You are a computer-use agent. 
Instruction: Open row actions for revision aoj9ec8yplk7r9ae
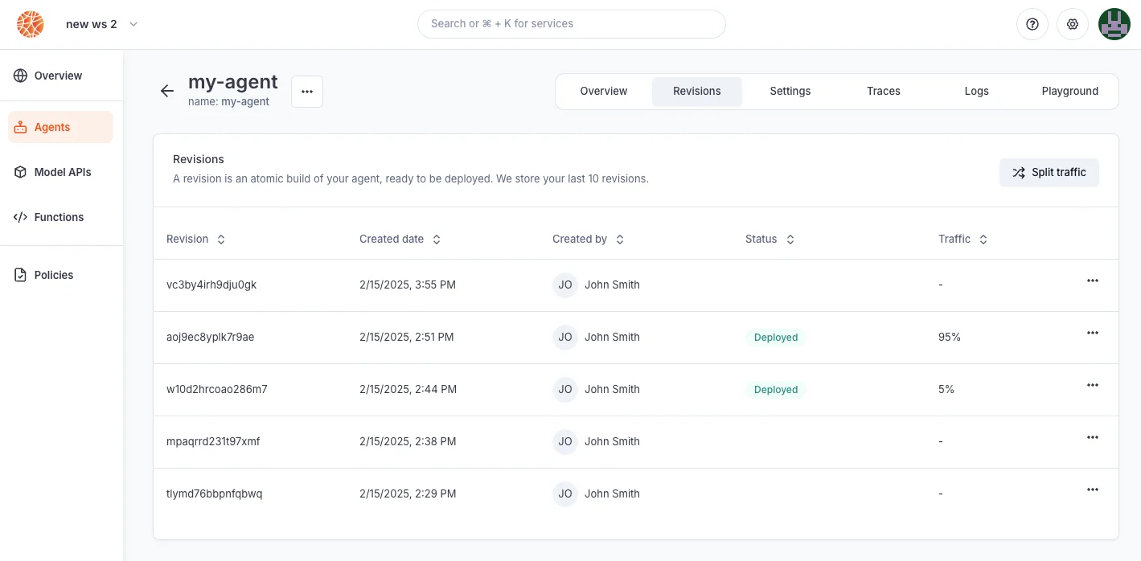[x=1092, y=333]
